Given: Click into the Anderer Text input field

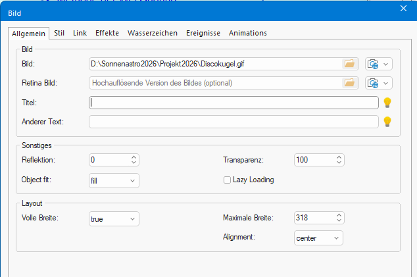Looking at the screenshot, I should 233,122.
